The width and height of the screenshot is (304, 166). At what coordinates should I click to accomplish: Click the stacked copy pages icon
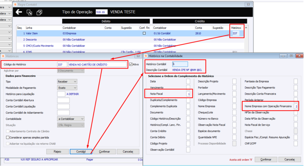click(x=40, y=13)
